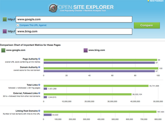Click the purple External Followed Links bar 1,344,615

pyautogui.click(x=45, y=97)
